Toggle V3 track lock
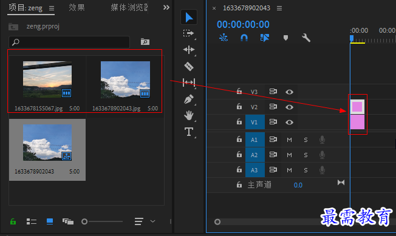This screenshot has width=396, height=236. tap(239, 91)
